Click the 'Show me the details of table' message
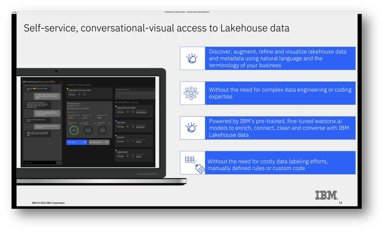The height and width of the screenshot is (232, 385). [47, 113]
